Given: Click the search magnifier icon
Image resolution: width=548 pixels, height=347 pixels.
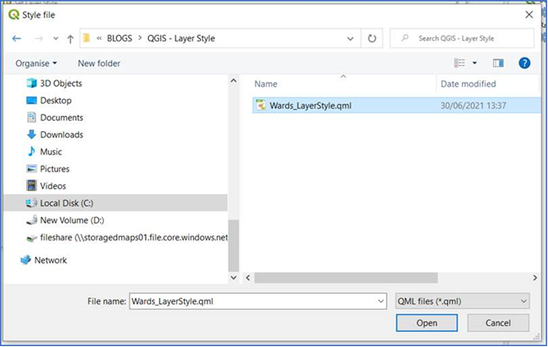Looking at the screenshot, I should pyautogui.click(x=405, y=38).
